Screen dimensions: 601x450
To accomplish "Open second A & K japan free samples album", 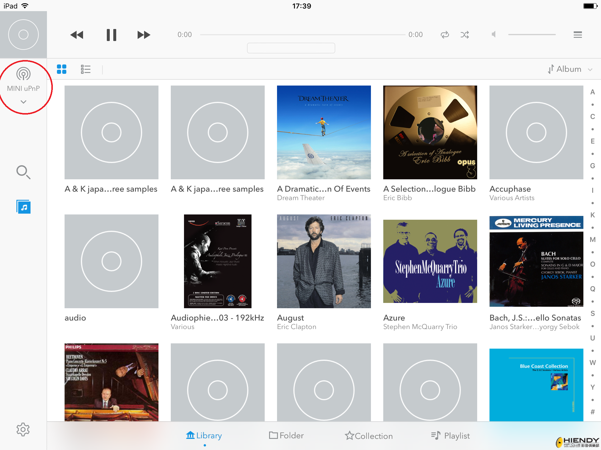I will pyautogui.click(x=218, y=132).
